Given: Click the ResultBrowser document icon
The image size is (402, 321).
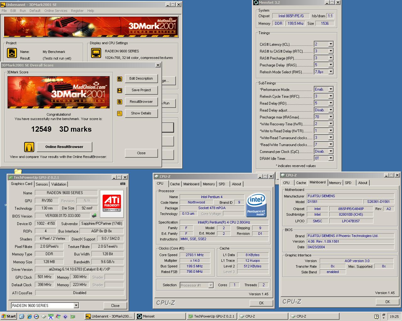Looking at the screenshot, I should [120, 102].
